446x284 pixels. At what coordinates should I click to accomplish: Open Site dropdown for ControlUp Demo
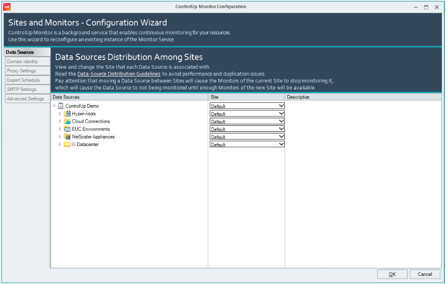pyautogui.click(x=247, y=106)
